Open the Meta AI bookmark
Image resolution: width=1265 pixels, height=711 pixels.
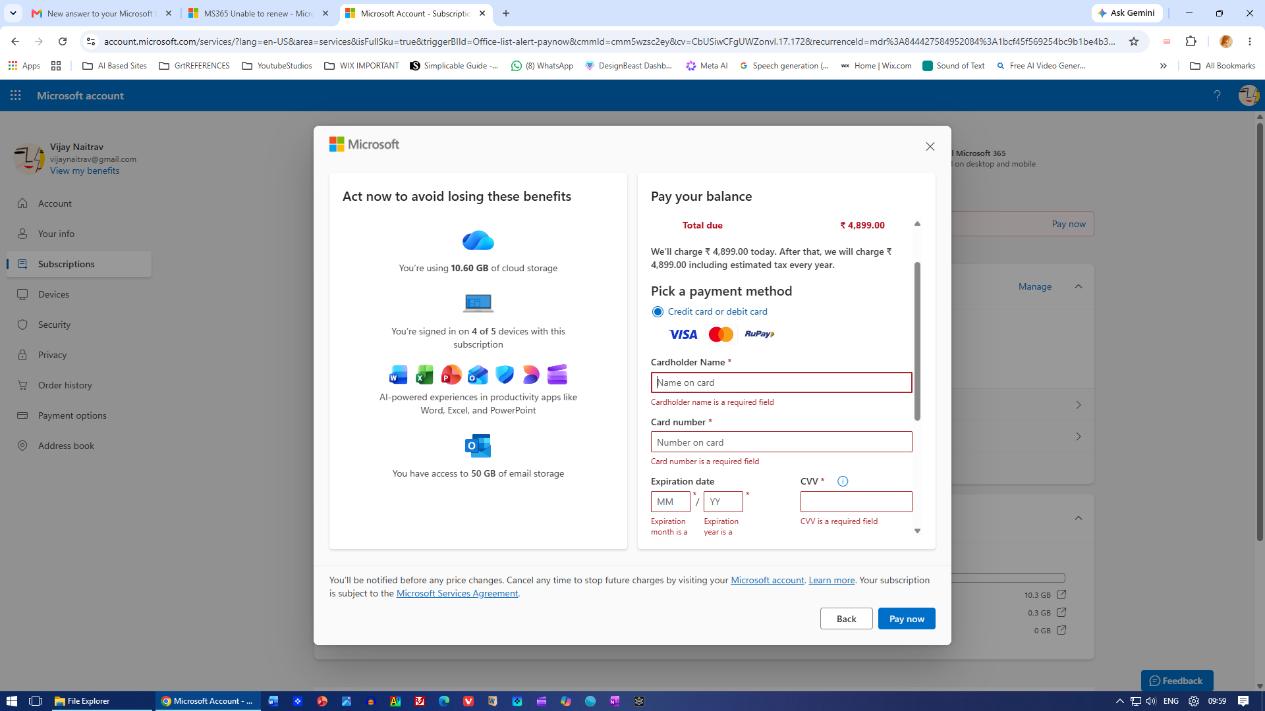click(707, 66)
